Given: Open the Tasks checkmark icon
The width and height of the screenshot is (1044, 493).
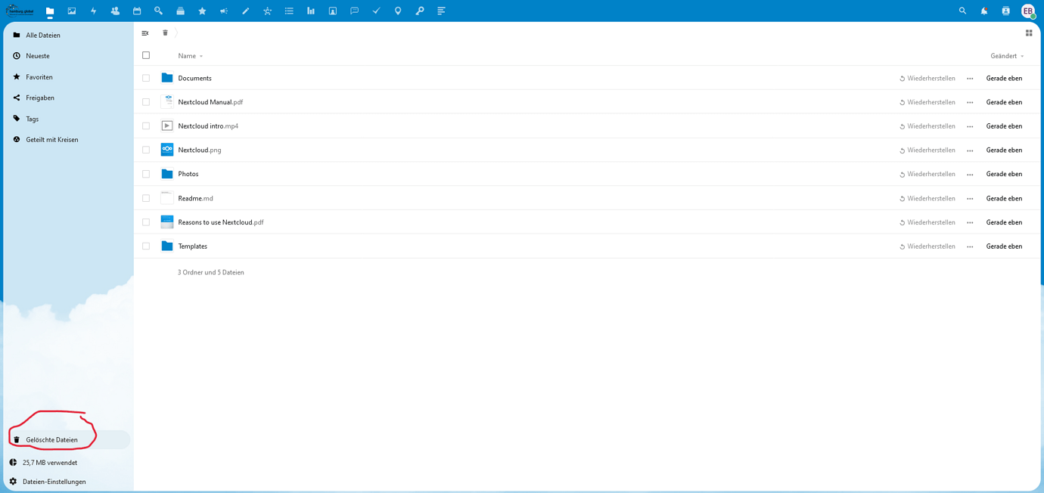Looking at the screenshot, I should (376, 11).
